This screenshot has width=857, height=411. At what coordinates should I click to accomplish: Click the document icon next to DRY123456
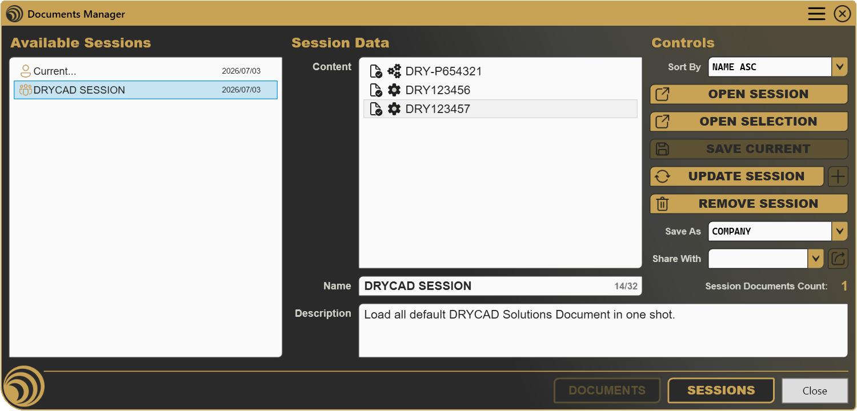(x=376, y=90)
